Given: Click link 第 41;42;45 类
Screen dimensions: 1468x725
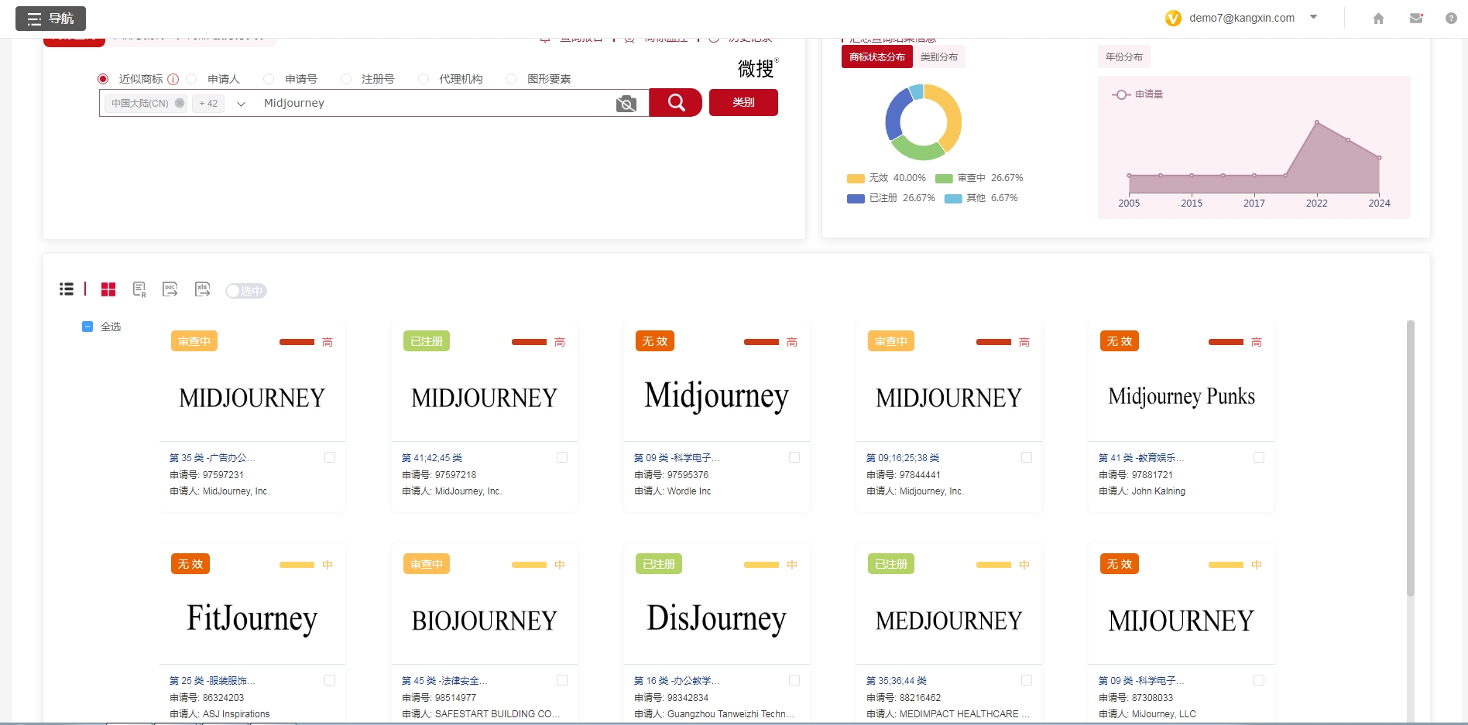Looking at the screenshot, I should point(432,458).
